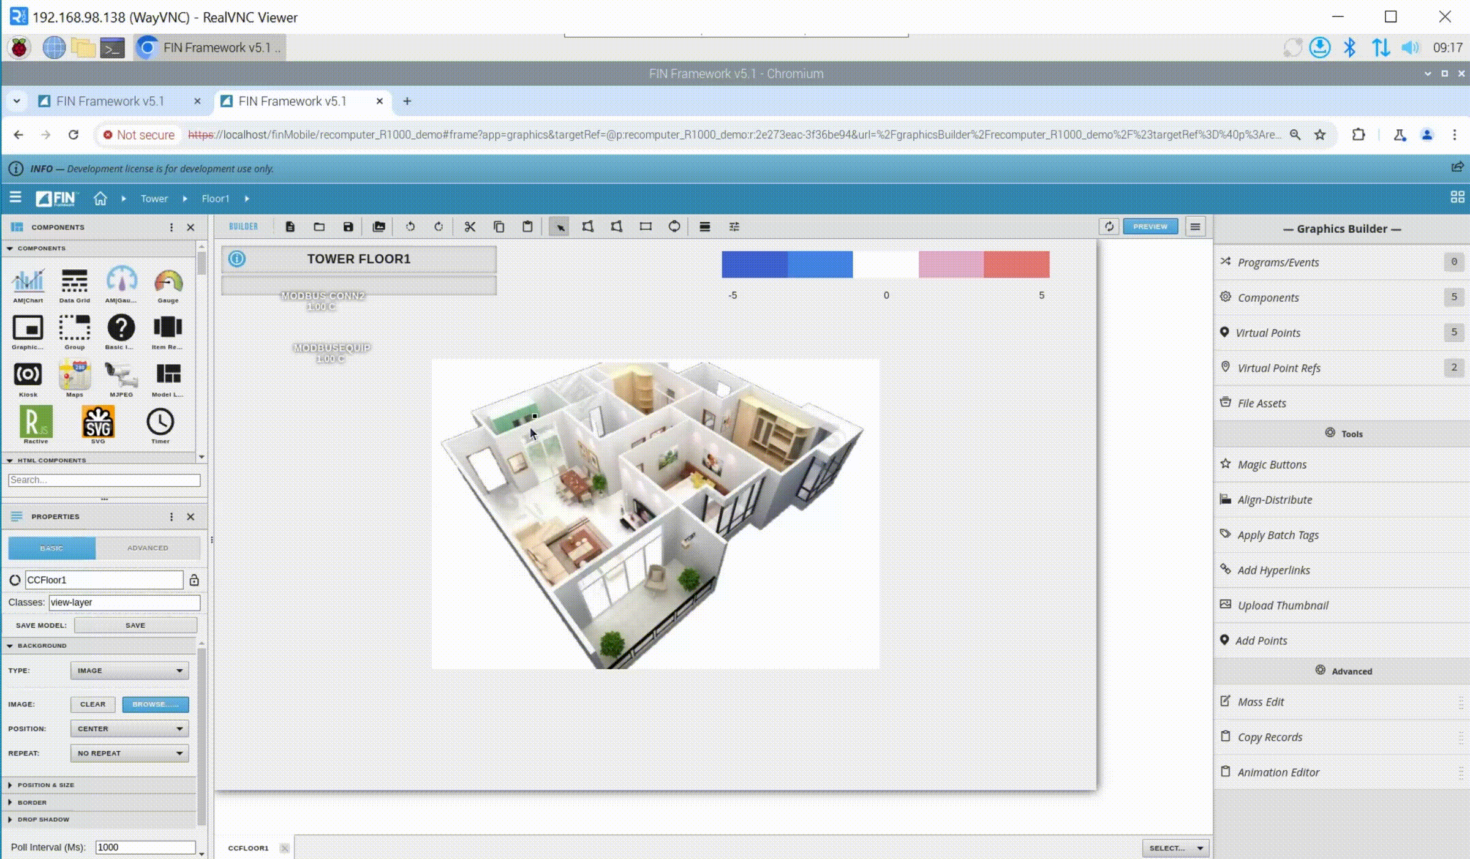Open the POSITION dropdown set to Center
1470x859 pixels.
point(129,729)
